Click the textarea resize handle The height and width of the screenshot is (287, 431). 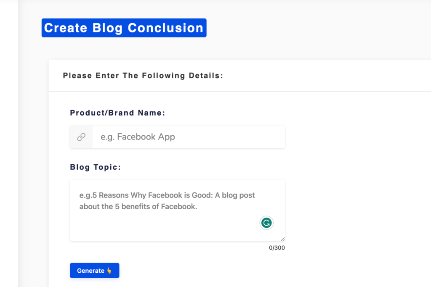click(282, 240)
